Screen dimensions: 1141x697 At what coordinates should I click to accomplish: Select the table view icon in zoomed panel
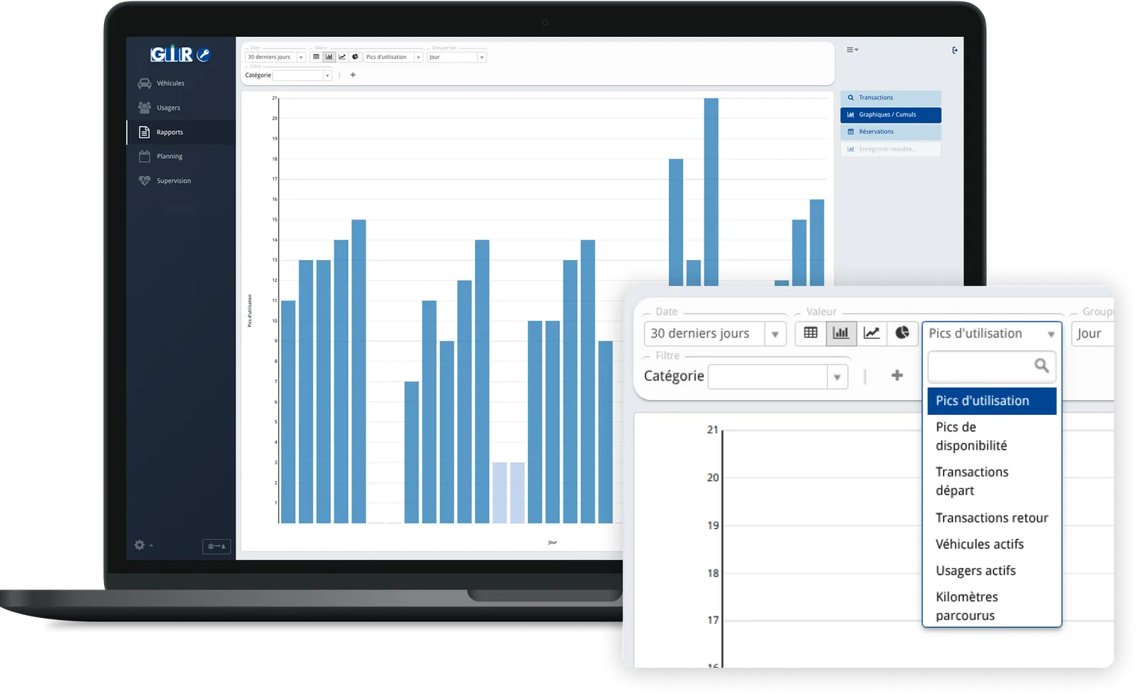(810, 333)
